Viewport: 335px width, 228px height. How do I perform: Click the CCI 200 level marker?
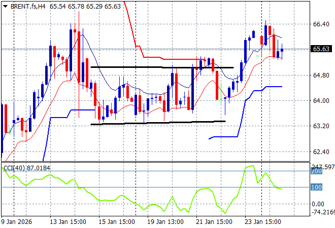[x=316, y=172]
